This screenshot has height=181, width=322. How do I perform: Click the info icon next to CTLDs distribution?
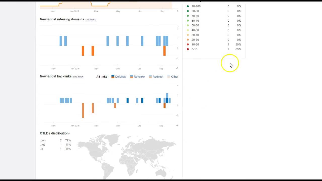click(69, 133)
